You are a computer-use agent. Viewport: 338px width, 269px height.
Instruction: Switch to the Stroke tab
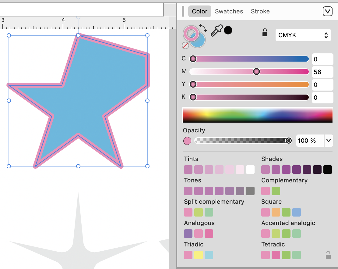(x=260, y=12)
